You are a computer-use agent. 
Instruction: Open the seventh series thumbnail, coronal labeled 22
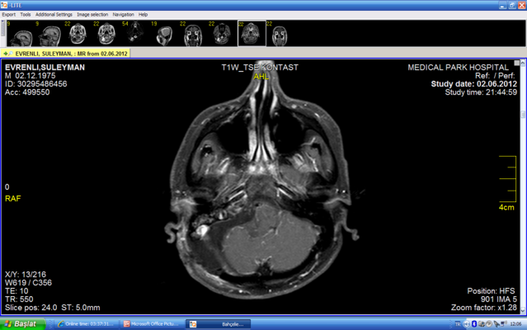pos(193,33)
